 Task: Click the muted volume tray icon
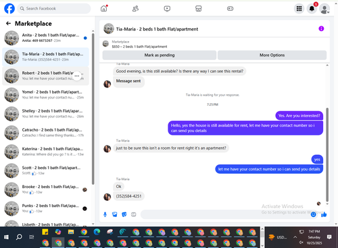coord(301,243)
